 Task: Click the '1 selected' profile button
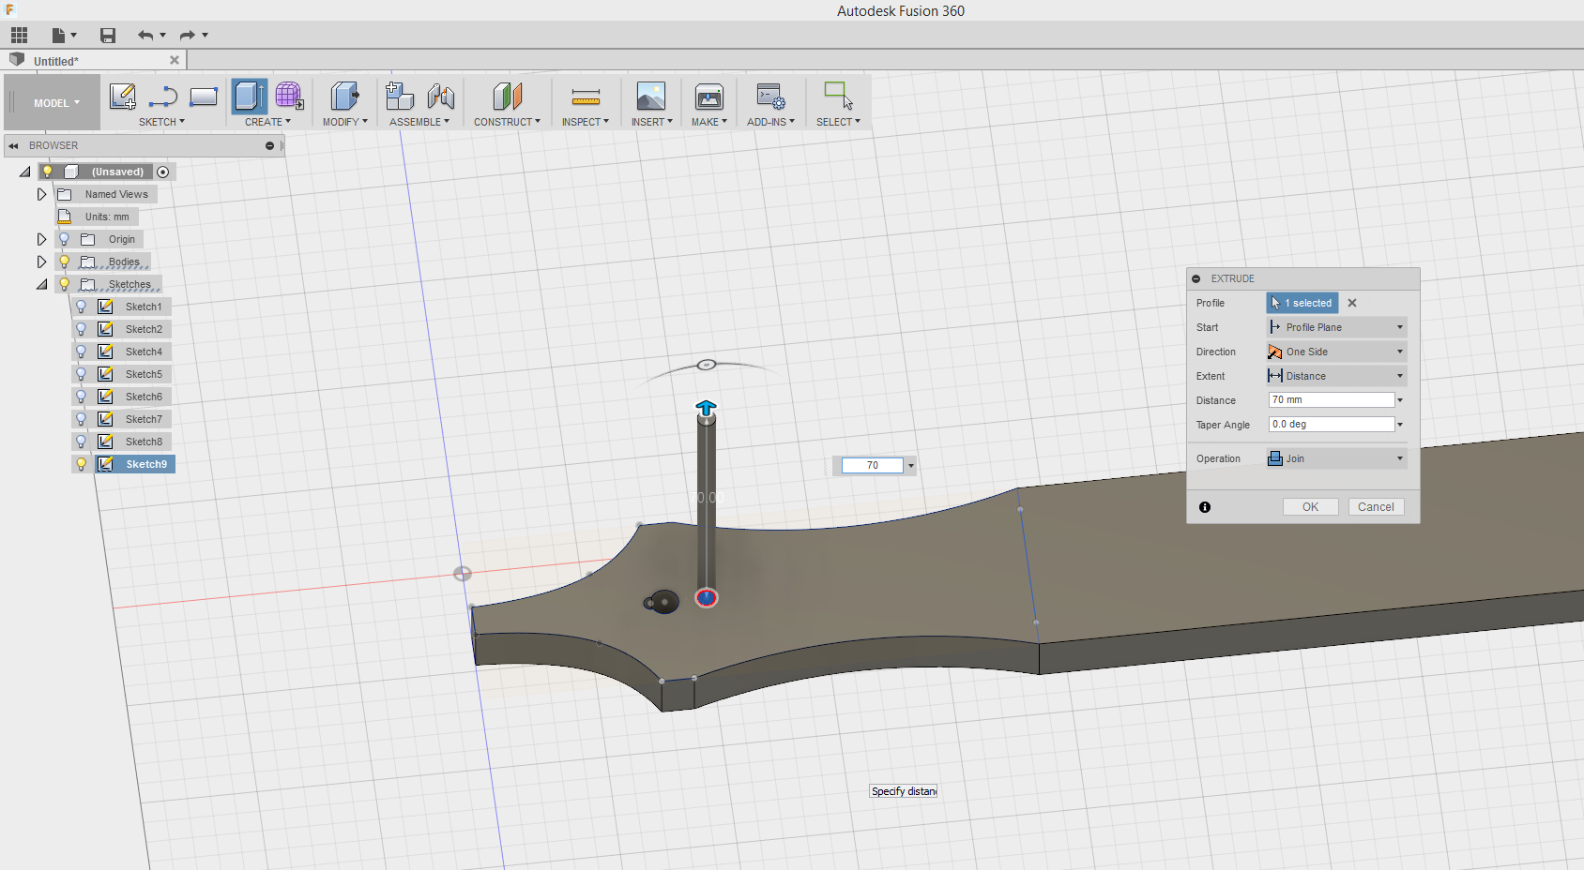(x=1302, y=303)
